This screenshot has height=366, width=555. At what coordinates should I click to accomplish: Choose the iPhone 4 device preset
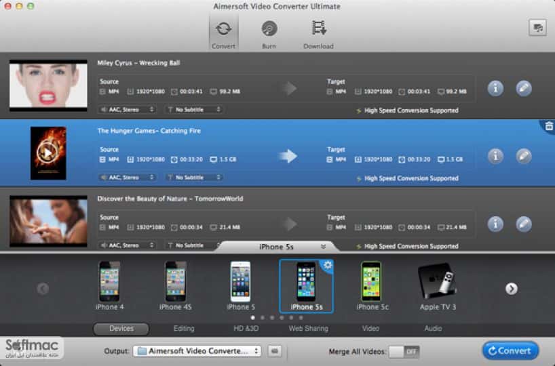[x=109, y=286]
